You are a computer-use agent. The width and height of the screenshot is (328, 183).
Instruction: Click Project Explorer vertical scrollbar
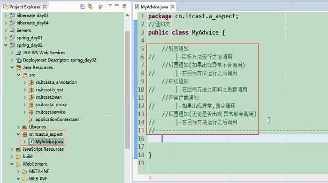pyautogui.click(x=127, y=90)
